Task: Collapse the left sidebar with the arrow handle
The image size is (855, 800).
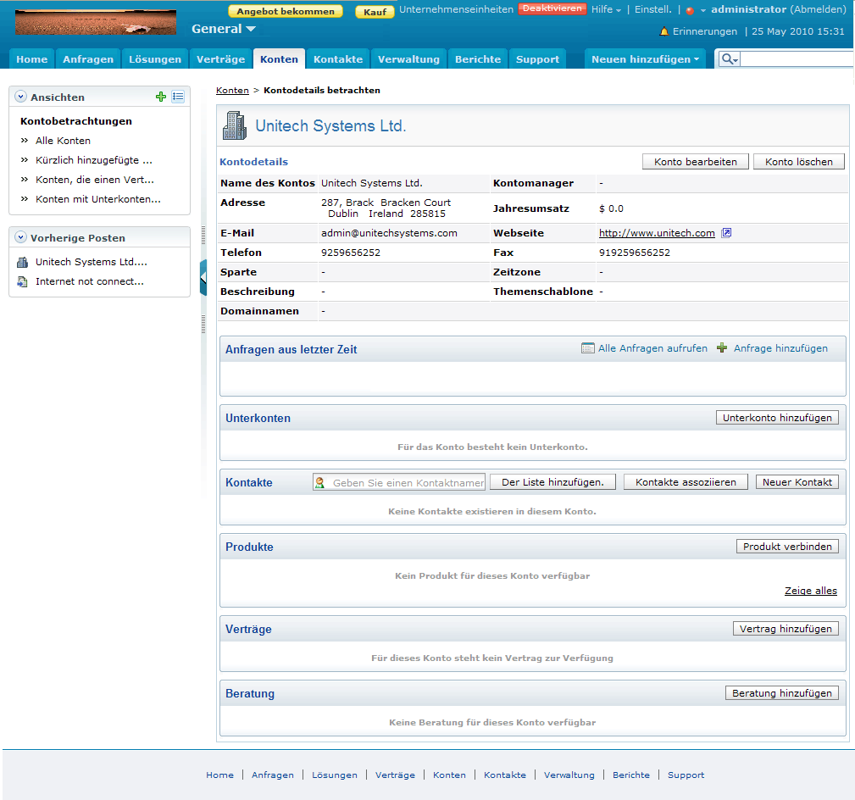Action: (x=203, y=278)
